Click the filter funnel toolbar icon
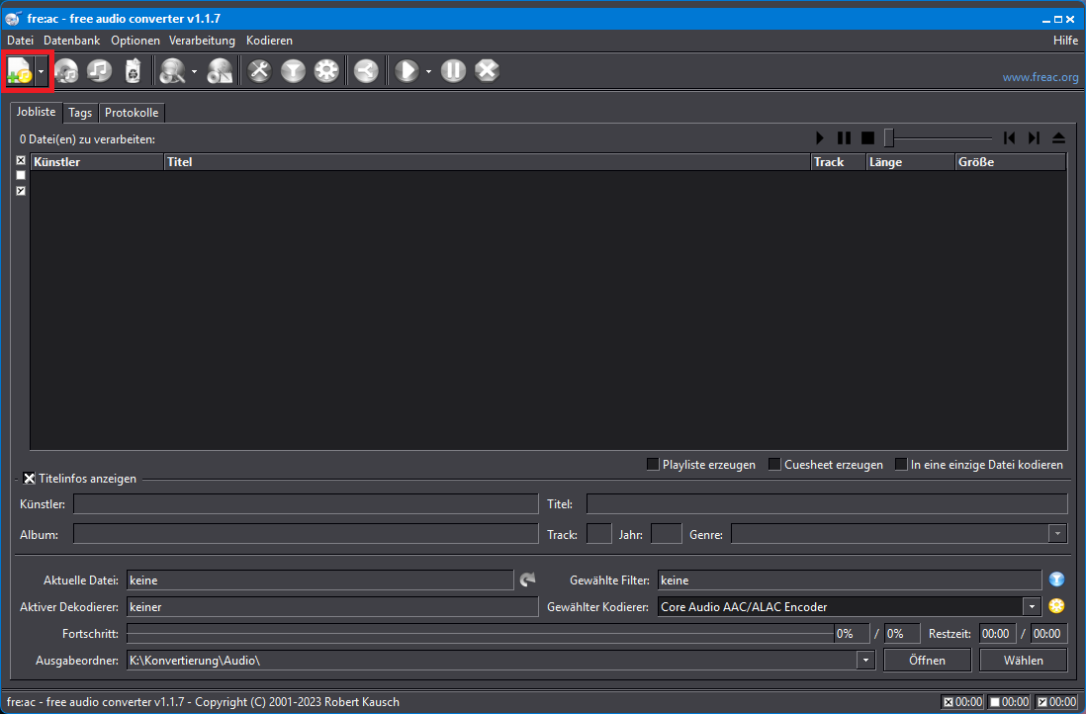 tap(293, 71)
